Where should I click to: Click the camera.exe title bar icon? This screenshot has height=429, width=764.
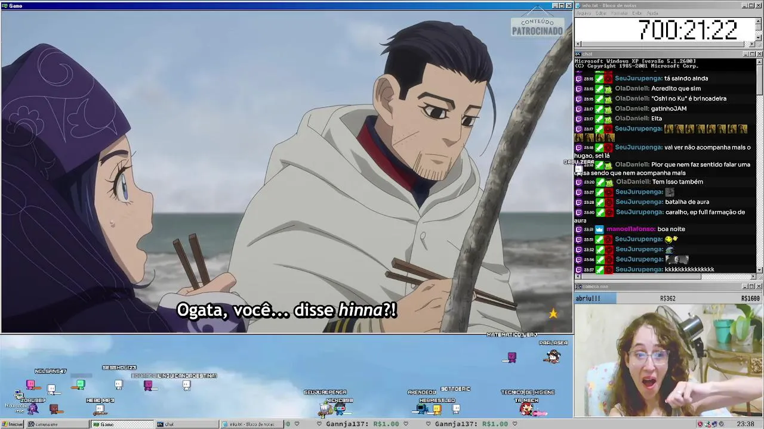click(x=578, y=287)
